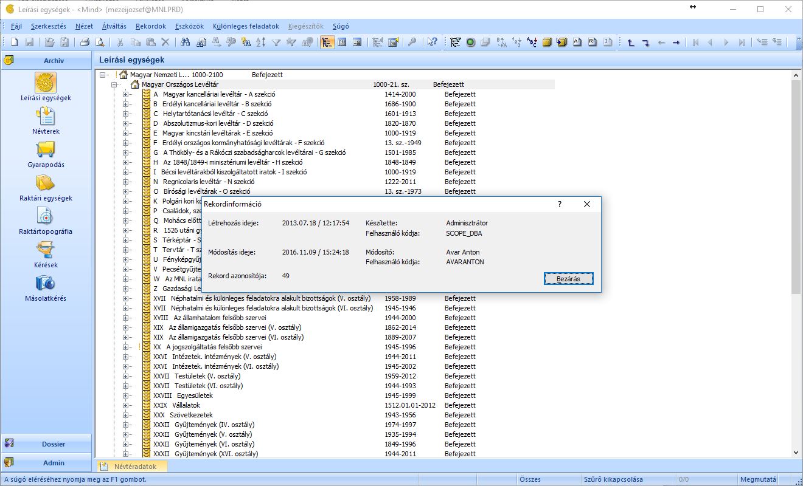803x486 pixels.
Task: Expand the C Helytartótanácsi levéltár node
Action: [126, 114]
